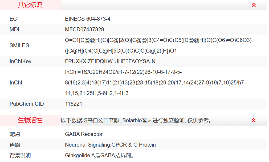Click the 通路 row label
The image size is (269, 162).
[15, 145]
